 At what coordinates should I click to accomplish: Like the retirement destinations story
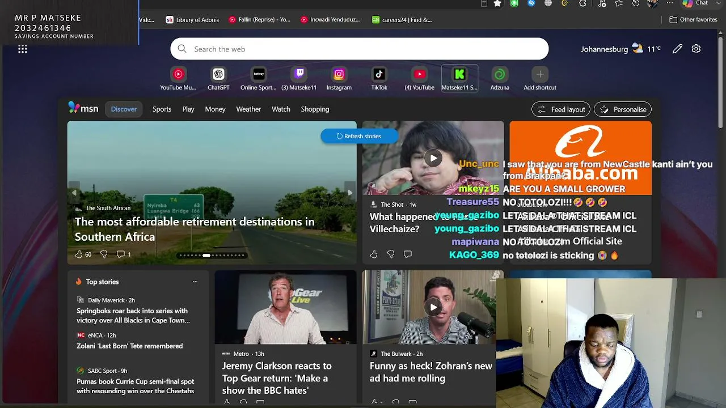pyautogui.click(x=83, y=254)
